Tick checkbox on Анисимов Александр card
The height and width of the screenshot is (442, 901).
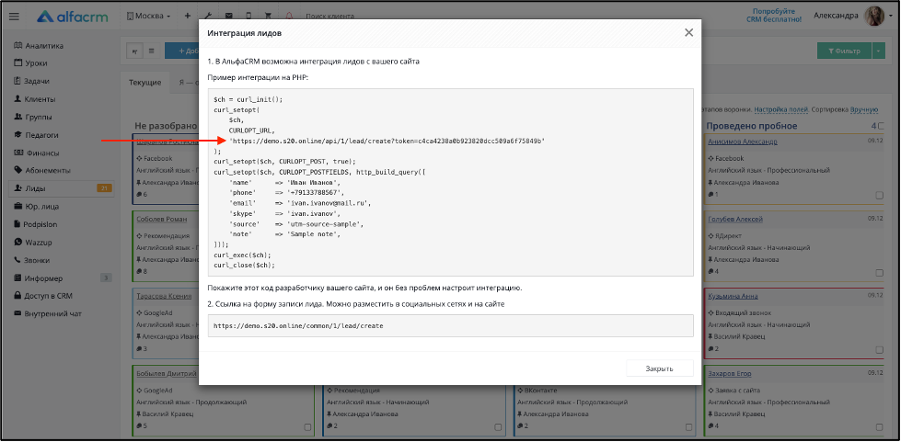879,195
